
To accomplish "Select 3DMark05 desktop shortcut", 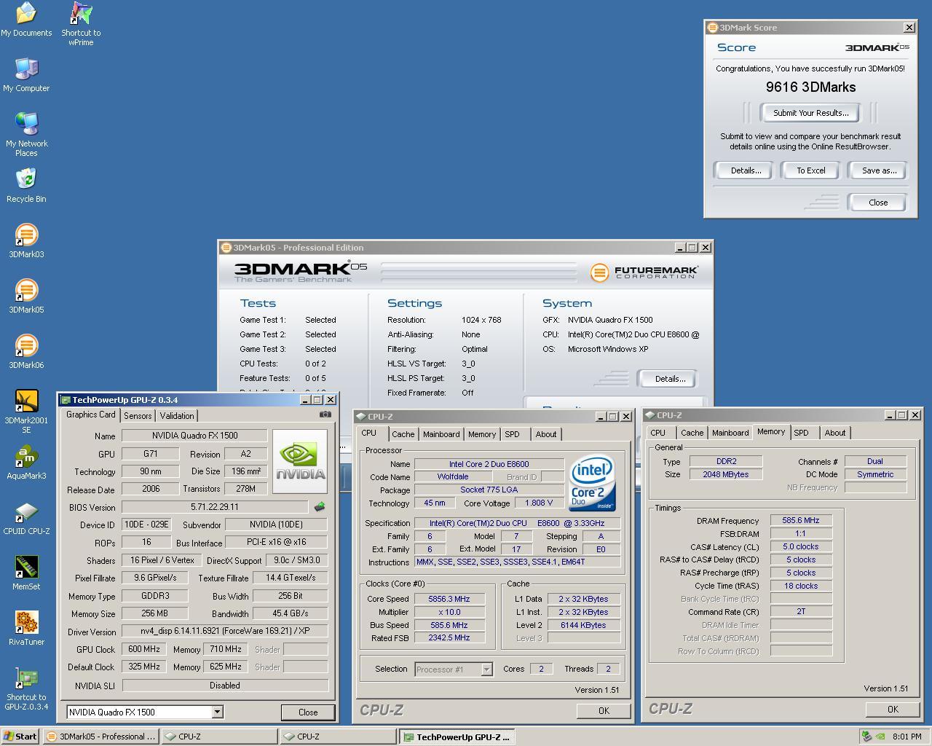I will click(26, 297).
